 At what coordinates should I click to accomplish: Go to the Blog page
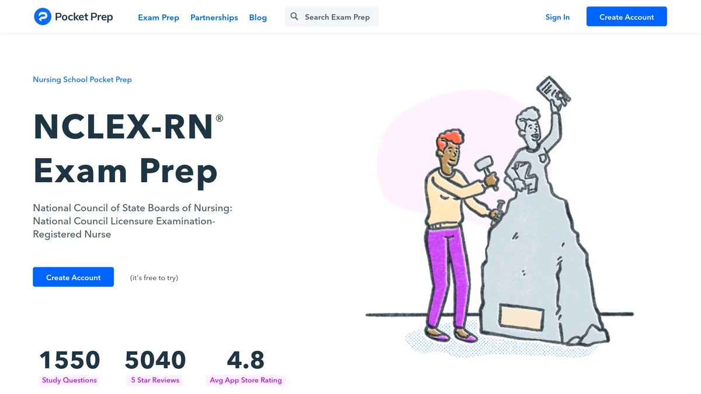[258, 18]
